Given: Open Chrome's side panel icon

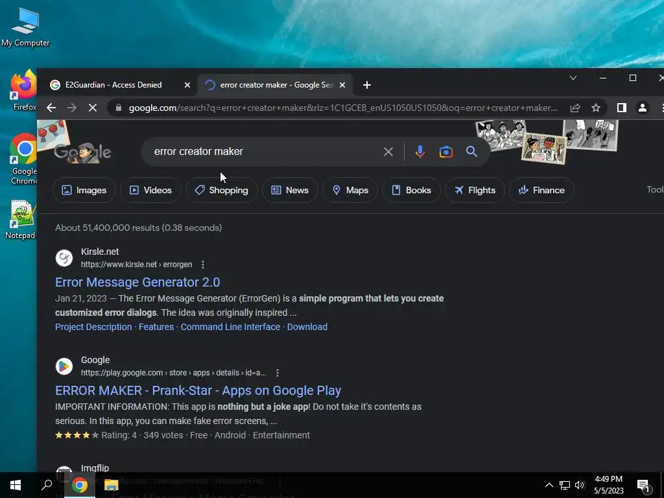Looking at the screenshot, I should [x=622, y=108].
